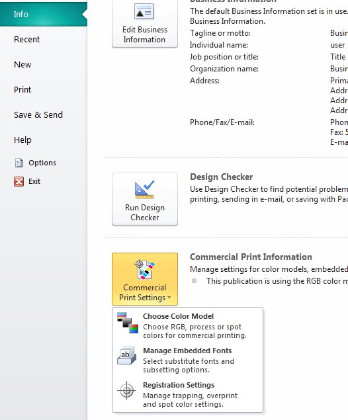The image size is (348, 420).
Task: Select Registration Settings menu entry
Action: pos(187,394)
